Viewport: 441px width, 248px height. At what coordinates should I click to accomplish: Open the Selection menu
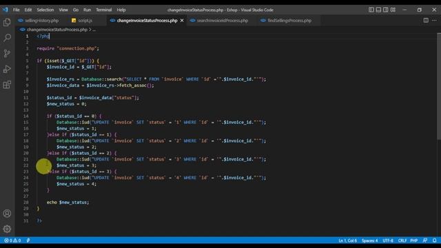(45, 10)
